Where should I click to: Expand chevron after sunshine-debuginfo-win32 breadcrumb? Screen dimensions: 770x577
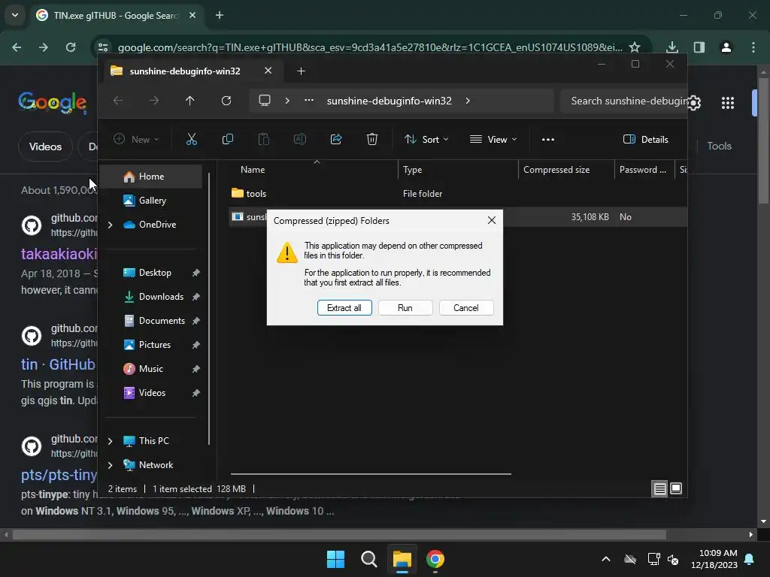(x=468, y=101)
